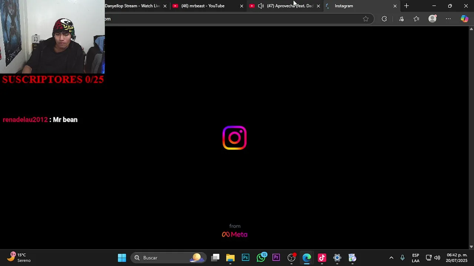Open the network status tray icon
This screenshot has width=474, height=266.
pyautogui.click(x=429, y=258)
